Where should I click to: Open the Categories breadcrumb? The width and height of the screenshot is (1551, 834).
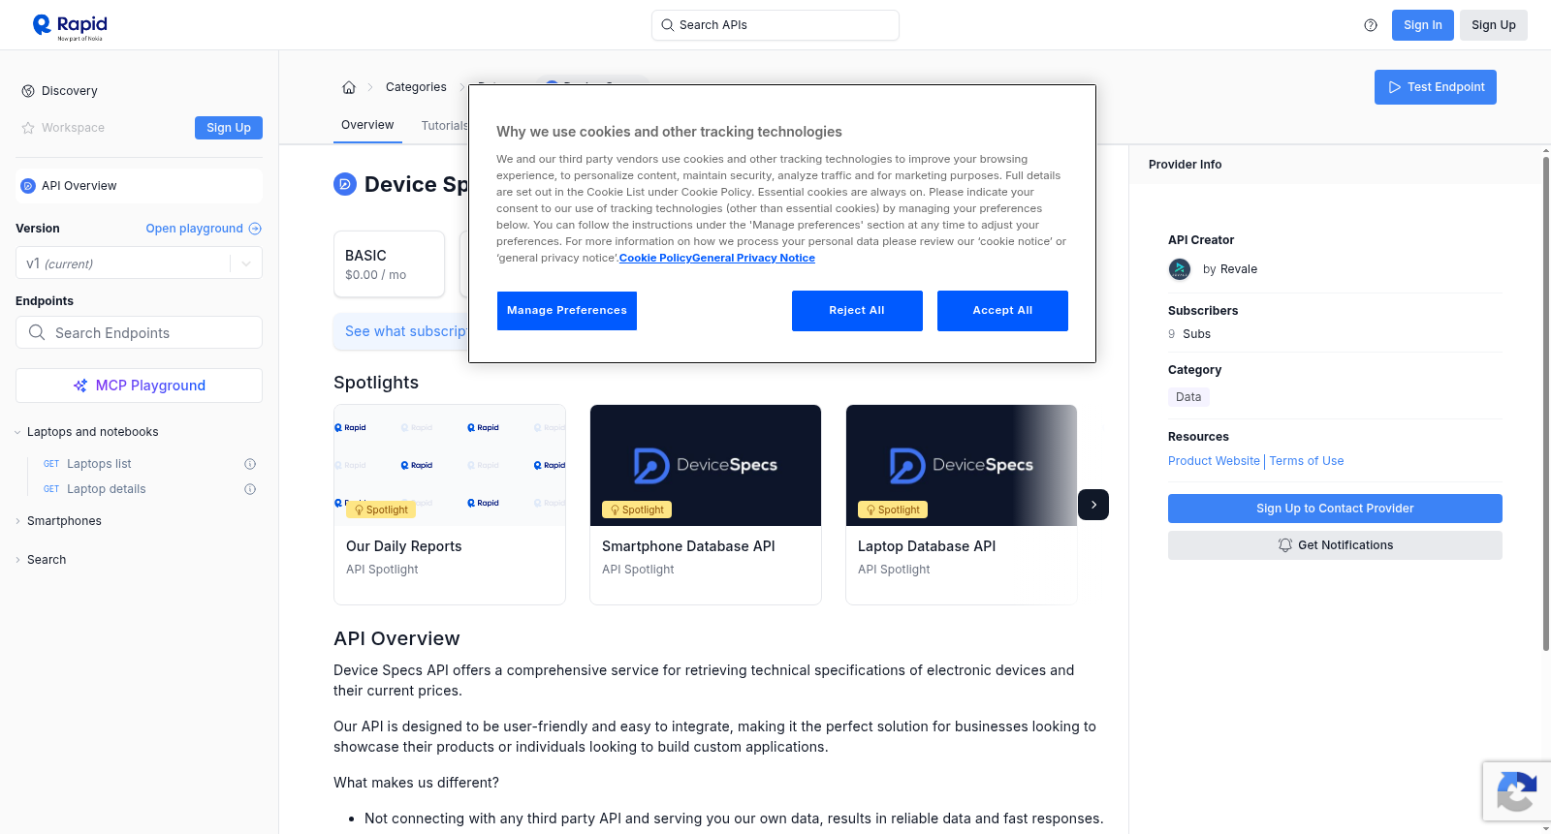(x=416, y=87)
